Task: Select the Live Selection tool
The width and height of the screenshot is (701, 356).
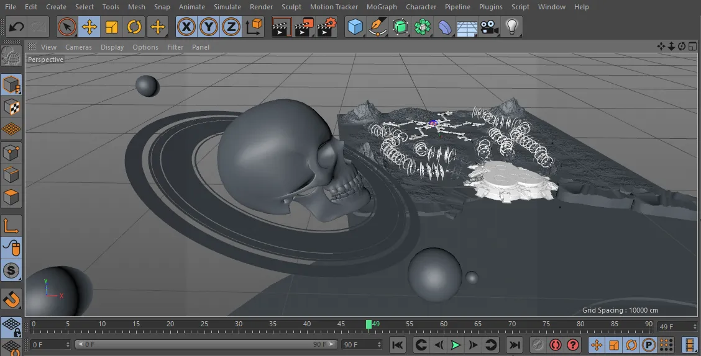Action: tap(66, 27)
